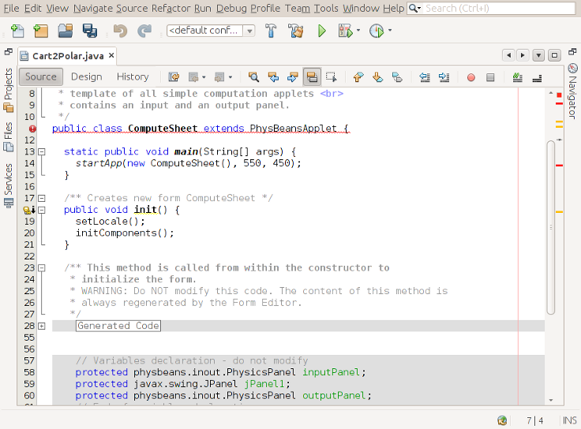The image size is (581, 429).
Task: Click the Save All icon
Action: 89,31
